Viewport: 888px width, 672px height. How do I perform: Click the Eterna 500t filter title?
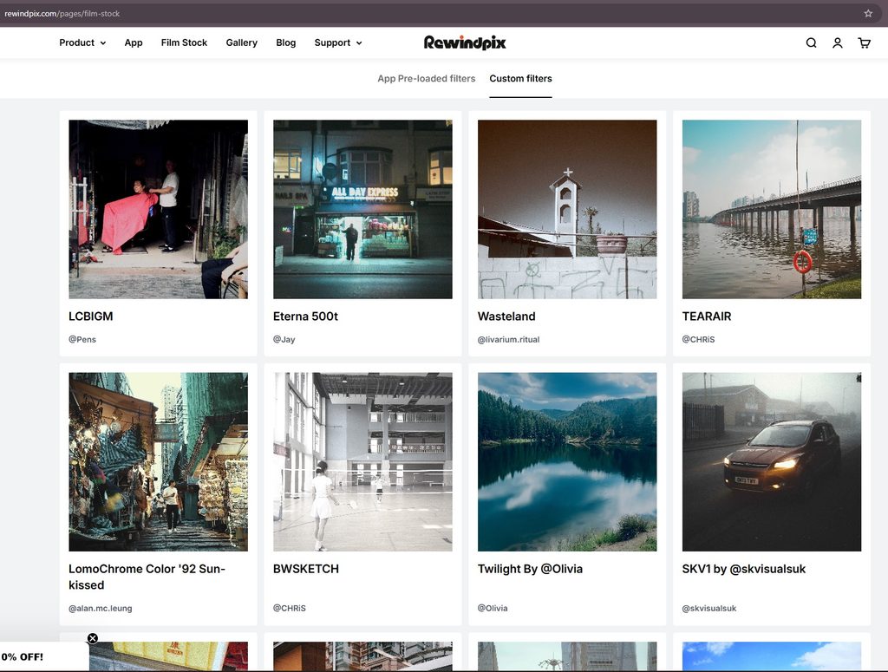click(305, 316)
